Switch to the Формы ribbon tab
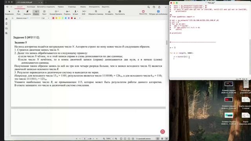The height and width of the screenshot is (141, 251). (x=83, y=7)
